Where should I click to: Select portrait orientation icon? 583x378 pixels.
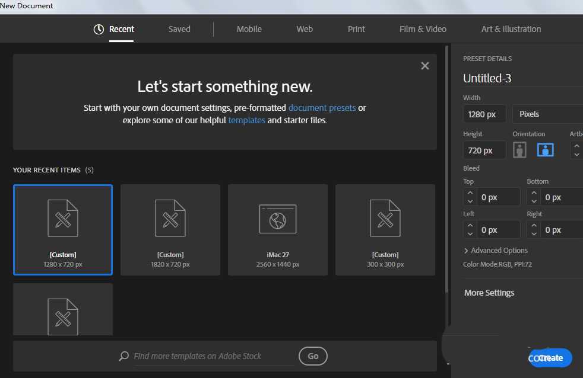pos(520,150)
